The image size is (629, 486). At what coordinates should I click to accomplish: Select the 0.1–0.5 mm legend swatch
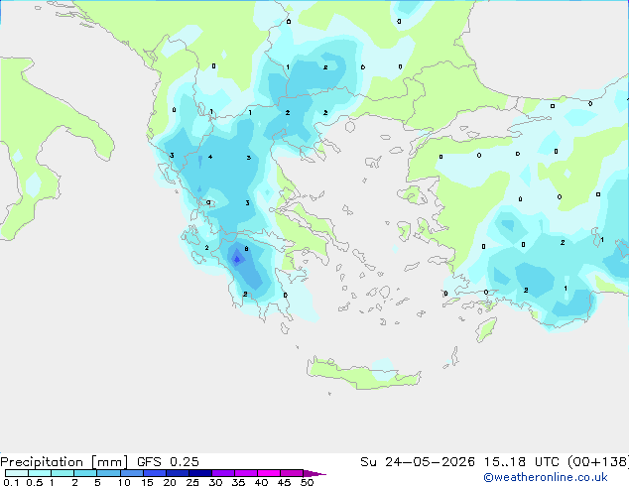click(17, 473)
